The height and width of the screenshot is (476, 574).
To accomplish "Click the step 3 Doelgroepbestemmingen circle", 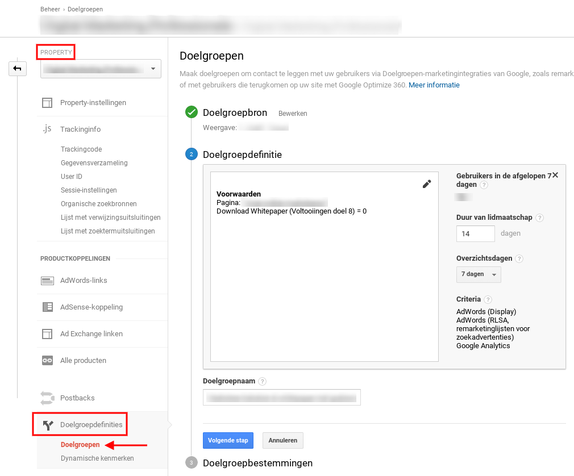I will tap(192, 463).
